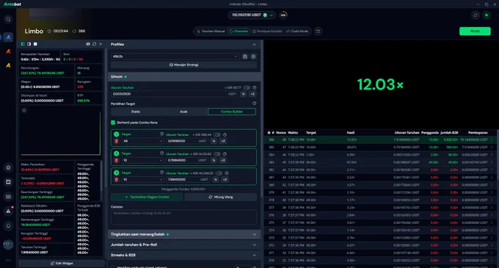Toggle IDR switch for IDR 141,336.25 combo
Image resolution: width=499 pixels, height=268 pixels.
tap(219, 173)
